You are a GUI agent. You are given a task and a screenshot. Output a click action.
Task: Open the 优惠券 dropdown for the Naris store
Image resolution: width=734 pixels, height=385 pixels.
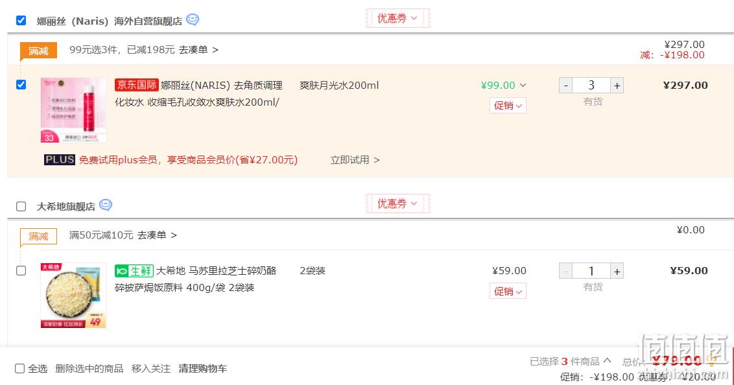coord(397,18)
